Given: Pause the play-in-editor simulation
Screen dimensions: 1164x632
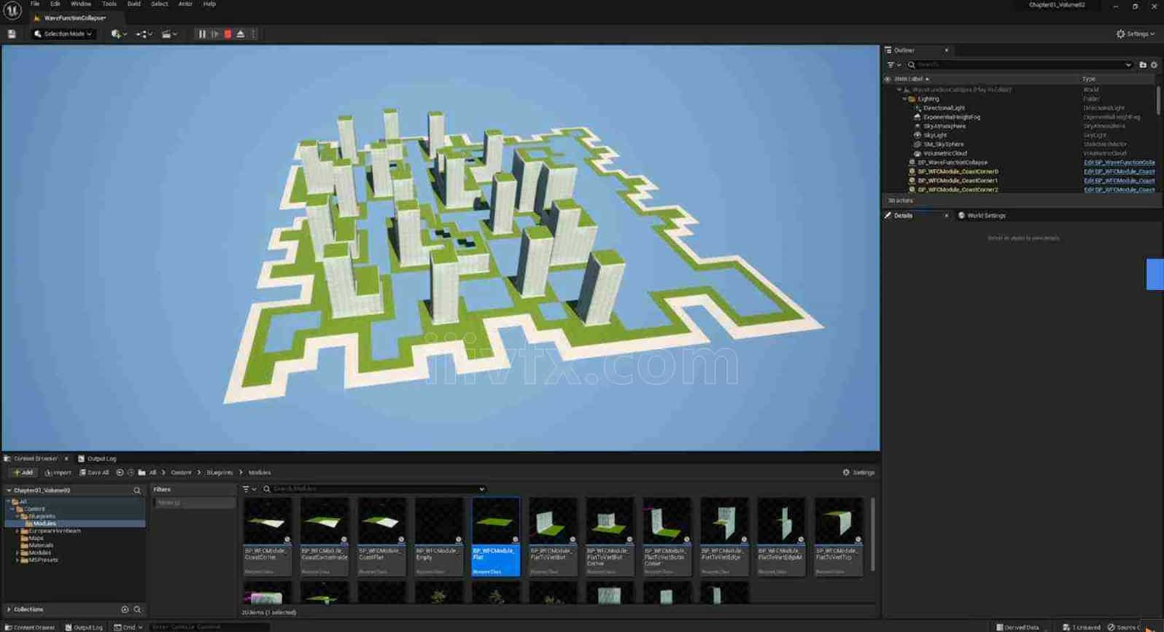Looking at the screenshot, I should tap(202, 34).
